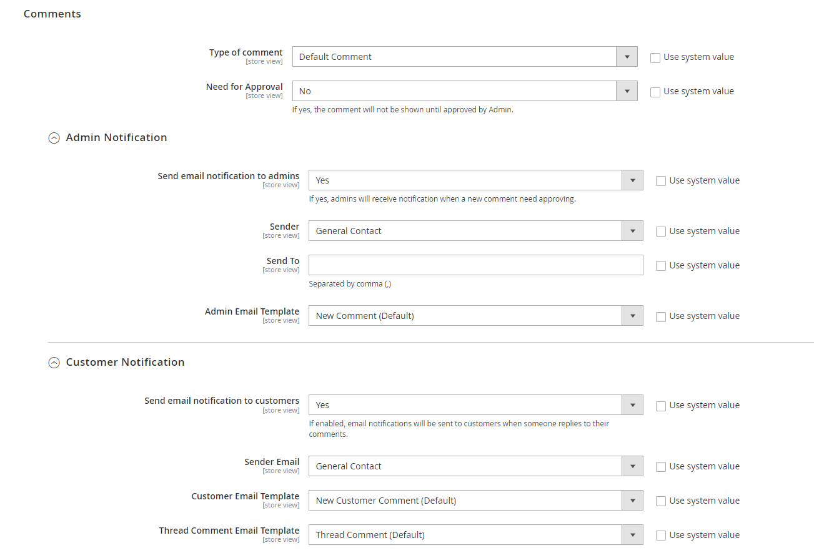Open the admin Sender dropdown arrow
Screen dimensions: 814x558
coord(632,231)
